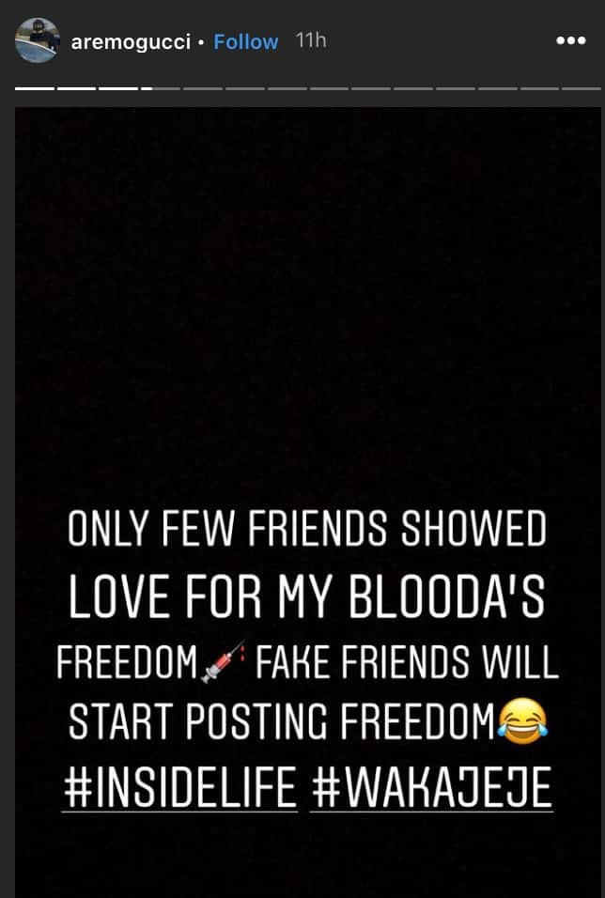Jump to the second-to-last progress segment
Screen dimensions: 605x898
pos(539,89)
